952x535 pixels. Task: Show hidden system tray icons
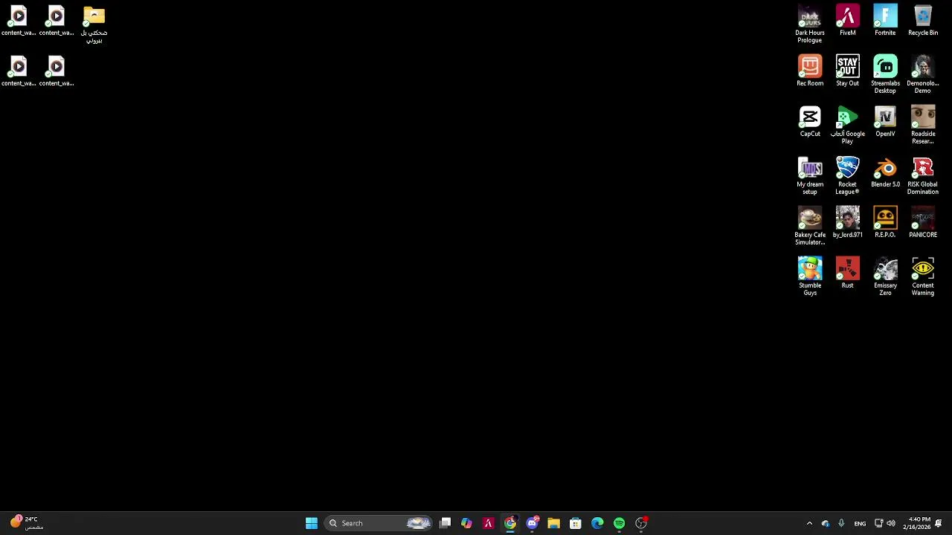coord(809,523)
